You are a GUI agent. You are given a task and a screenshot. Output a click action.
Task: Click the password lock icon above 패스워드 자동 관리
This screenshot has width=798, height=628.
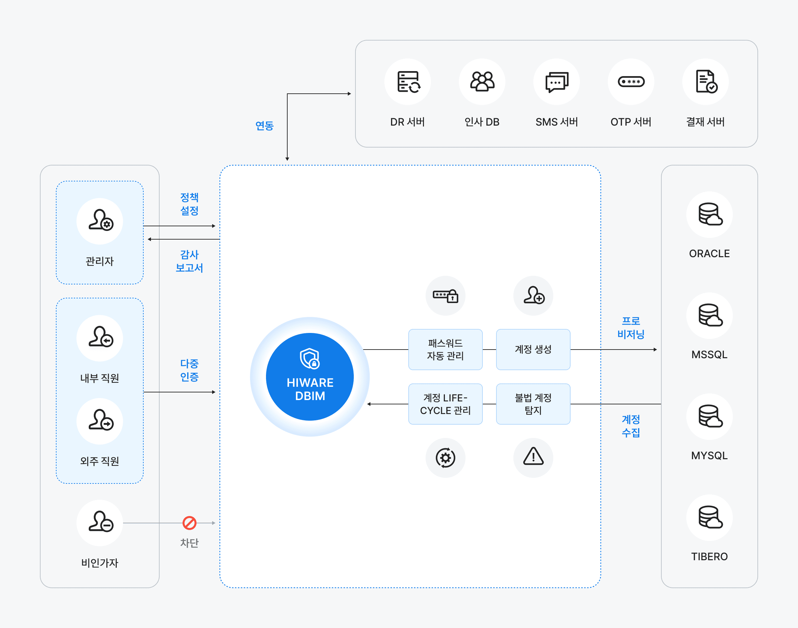pyautogui.click(x=445, y=296)
